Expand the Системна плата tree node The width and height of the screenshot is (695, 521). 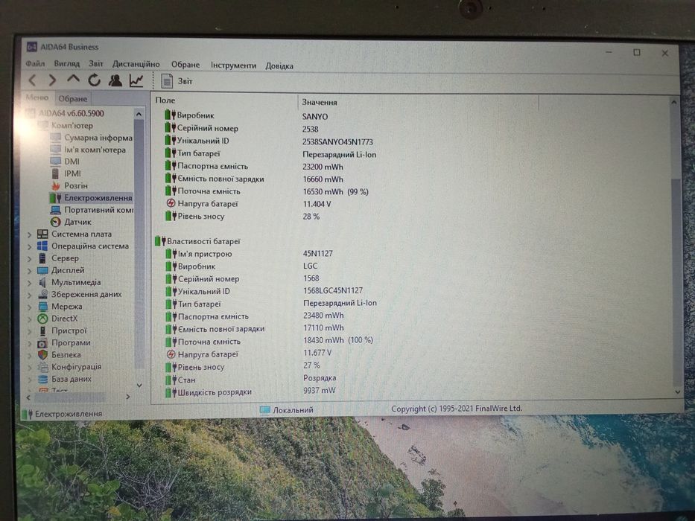pos(29,234)
